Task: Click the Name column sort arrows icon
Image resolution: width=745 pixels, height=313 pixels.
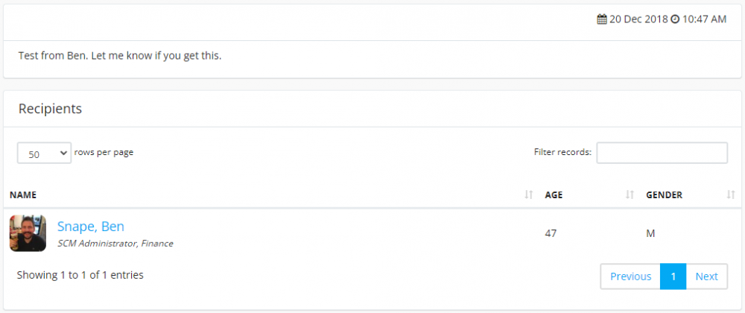Action: (529, 195)
